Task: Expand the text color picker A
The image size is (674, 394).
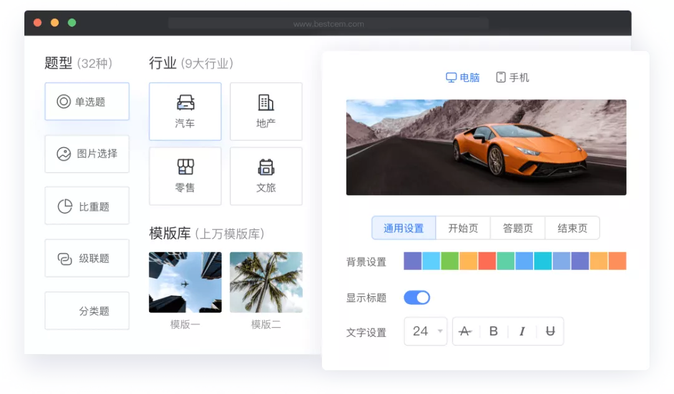Action: tap(466, 332)
